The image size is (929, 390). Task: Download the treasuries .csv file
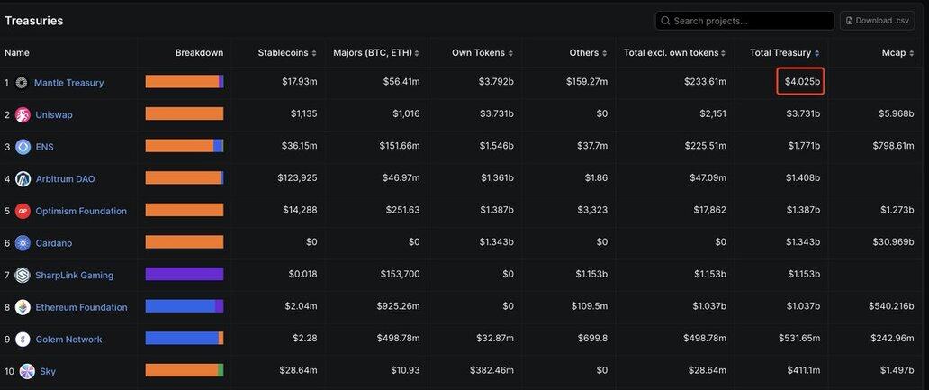click(x=878, y=21)
